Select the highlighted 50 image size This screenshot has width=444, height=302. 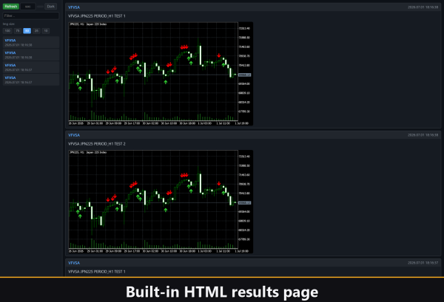tap(27, 31)
